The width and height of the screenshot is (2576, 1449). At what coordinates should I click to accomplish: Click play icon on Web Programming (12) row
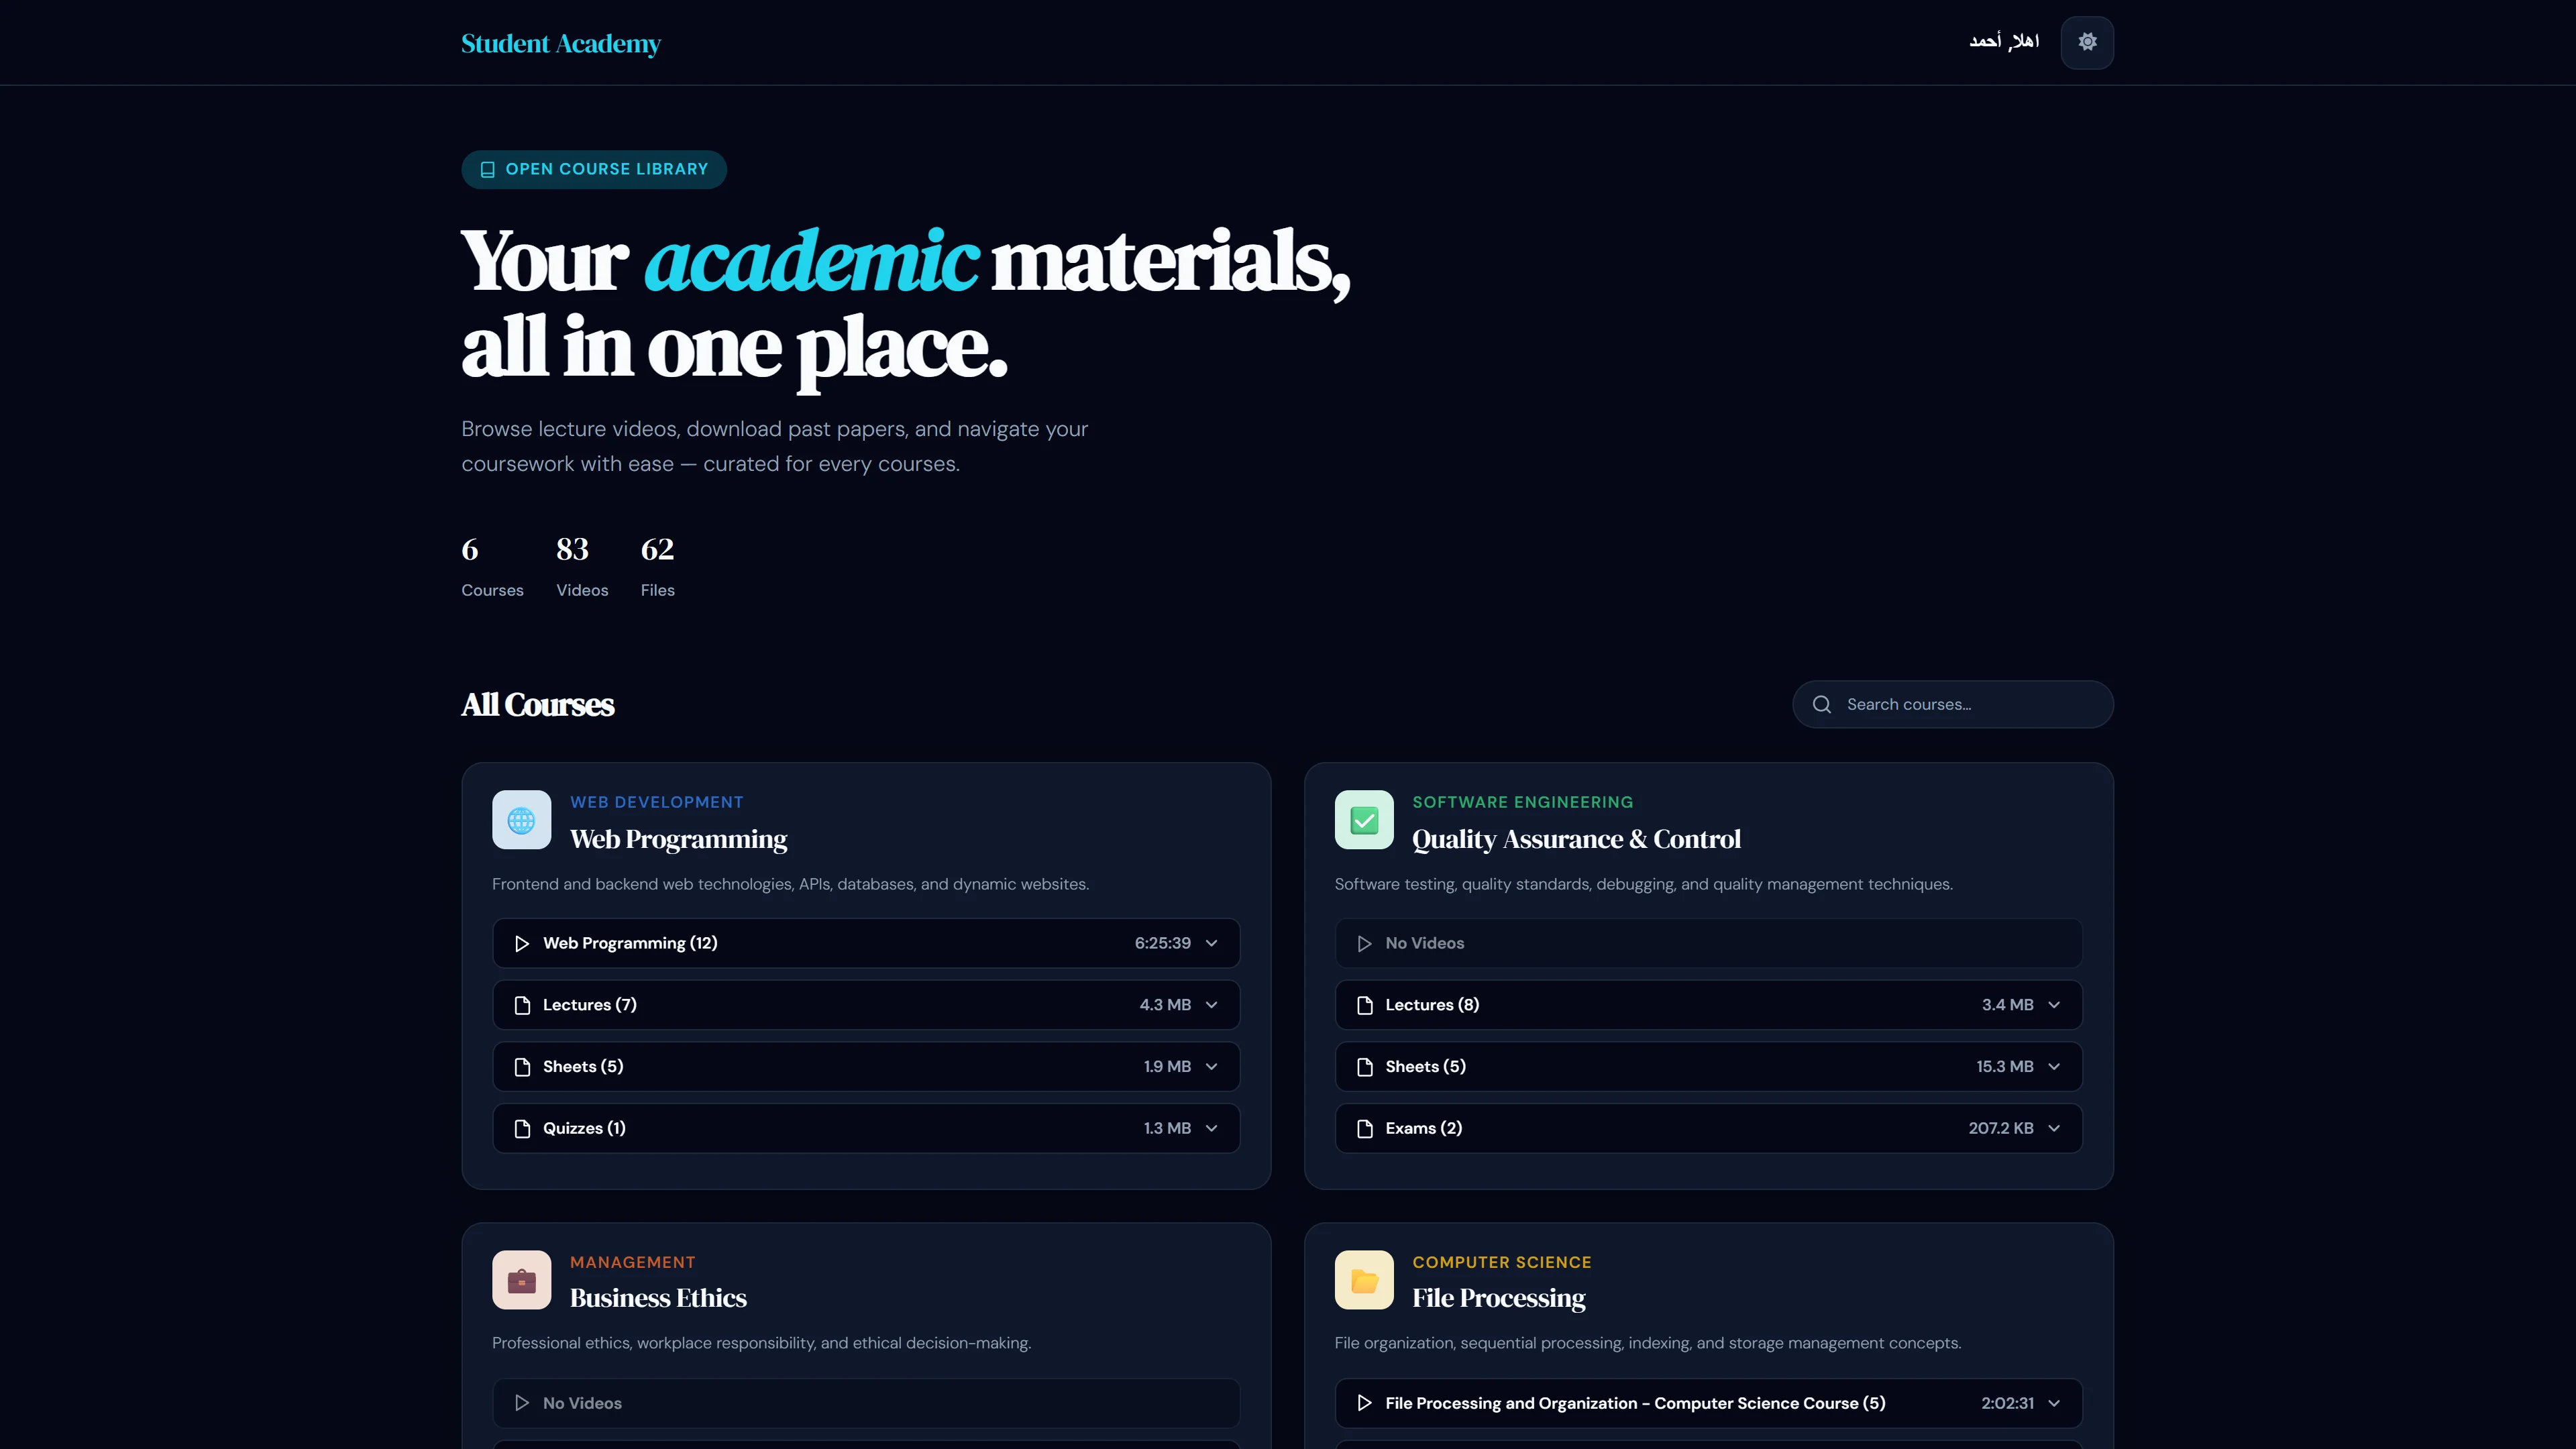click(x=521, y=943)
